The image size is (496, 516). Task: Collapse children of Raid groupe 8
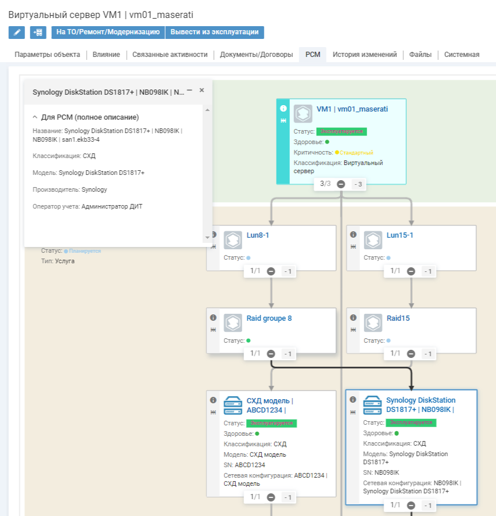coord(271,354)
